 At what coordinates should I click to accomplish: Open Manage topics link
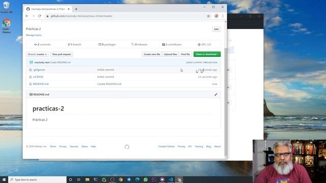click(x=34, y=35)
